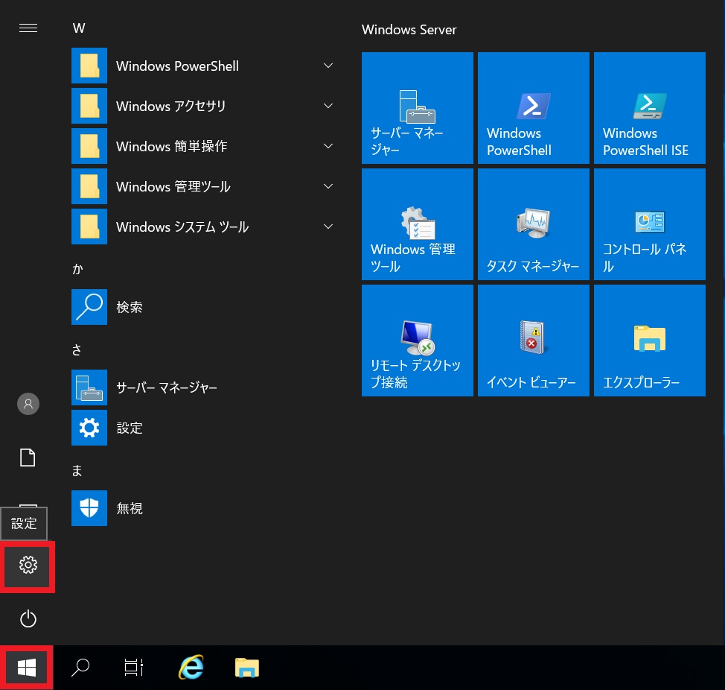Viewport: 725px width, 690px height.
Task: Open the イベント ビューアー tile
Action: 533,340
